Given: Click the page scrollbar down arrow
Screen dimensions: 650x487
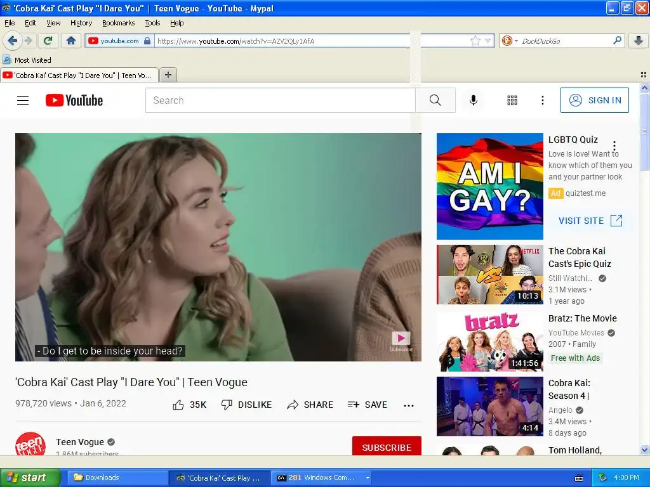Looking at the screenshot, I should click(x=644, y=450).
